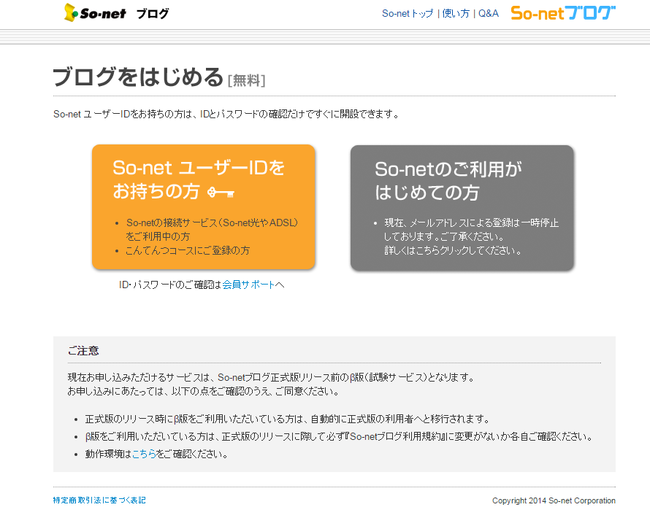Viewport: 650px width, 526px height.
Task: Open the 特定商取引法に基づく表記 footer link
Action: [x=99, y=500]
